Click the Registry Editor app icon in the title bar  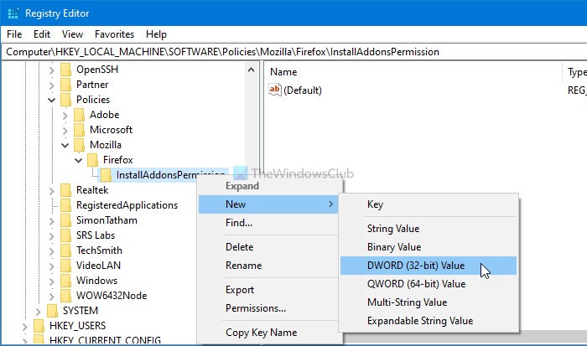pyautogui.click(x=13, y=13)
